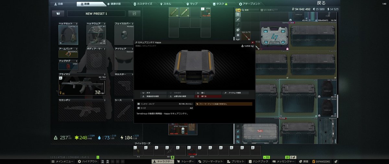Open the 調査 bug report button

(304, 161)
